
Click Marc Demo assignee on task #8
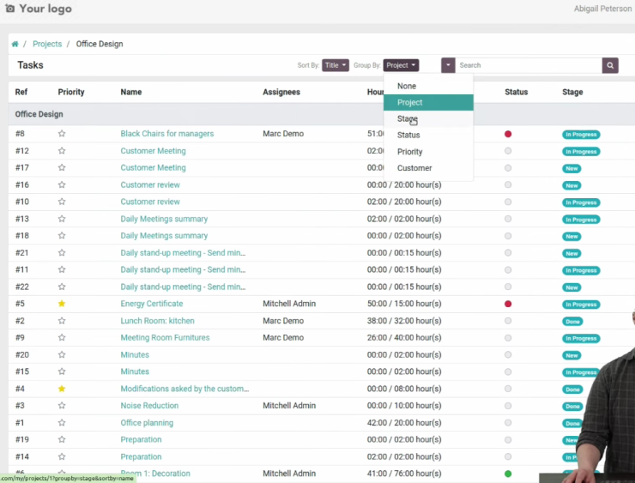click(283, 134)
